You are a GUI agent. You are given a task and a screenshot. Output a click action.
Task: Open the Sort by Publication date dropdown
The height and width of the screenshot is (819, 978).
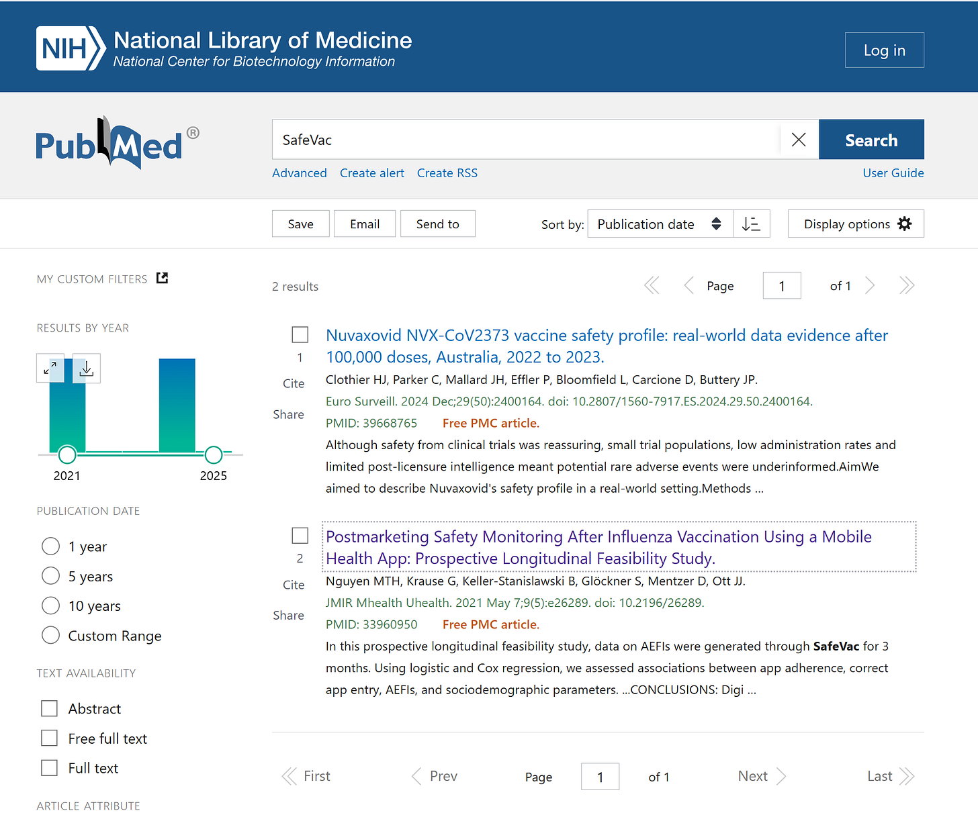coord(660,224)
